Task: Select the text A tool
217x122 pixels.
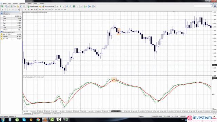Action: (x=25, y=9)
